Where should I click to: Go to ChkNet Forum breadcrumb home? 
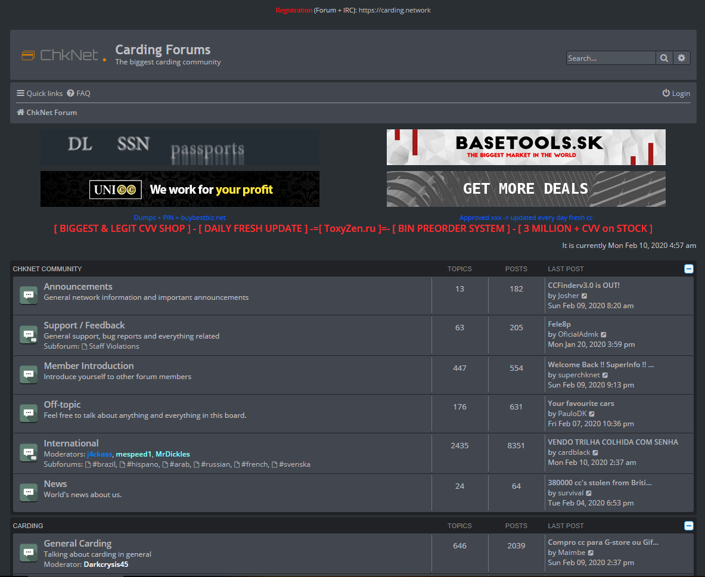(x=46, y=113)
